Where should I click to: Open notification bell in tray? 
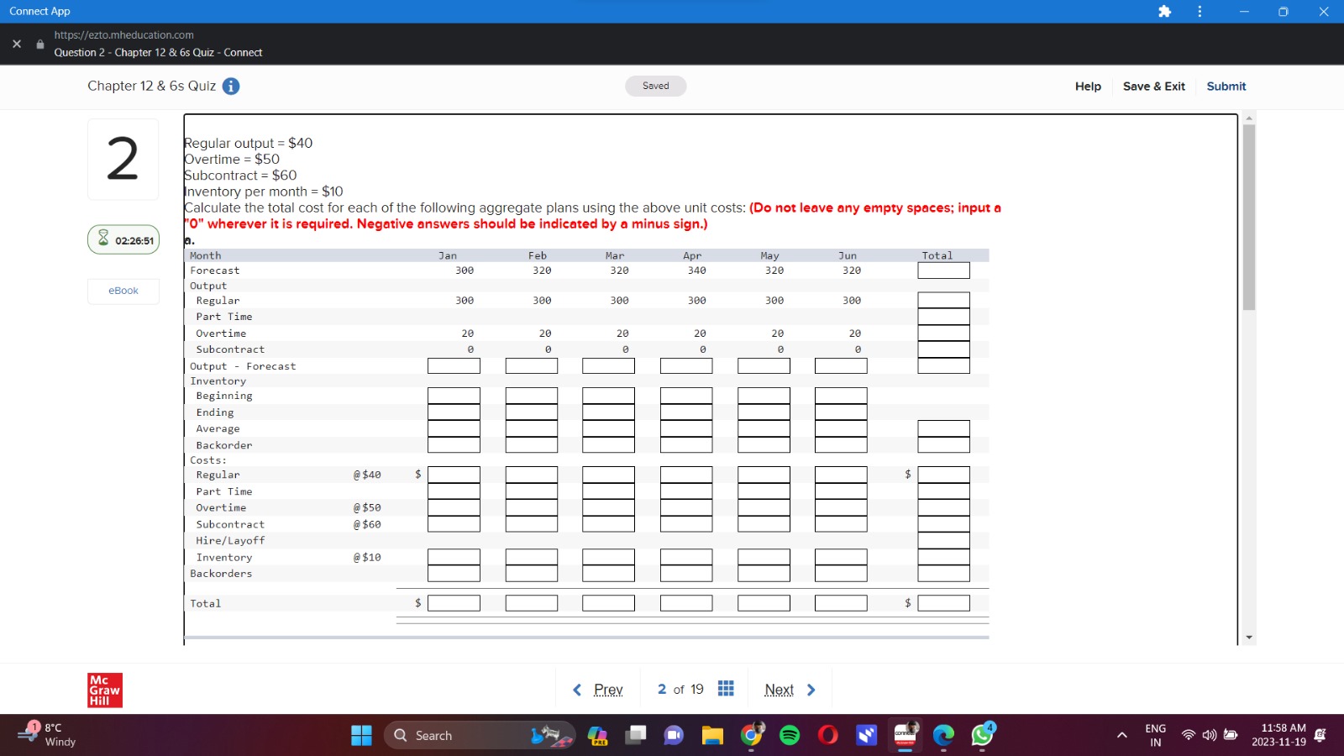click(1320, 735)
